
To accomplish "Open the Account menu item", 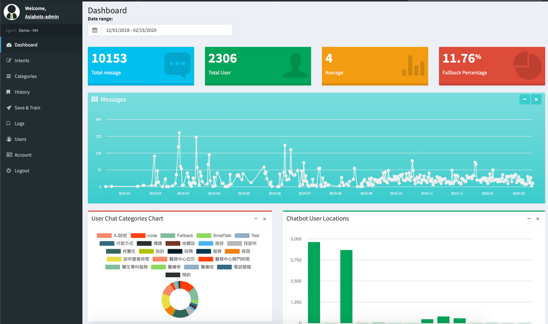I will point(23,155).
